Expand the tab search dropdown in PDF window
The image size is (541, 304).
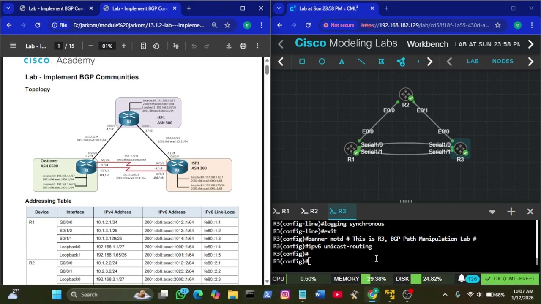click(8, 8)
